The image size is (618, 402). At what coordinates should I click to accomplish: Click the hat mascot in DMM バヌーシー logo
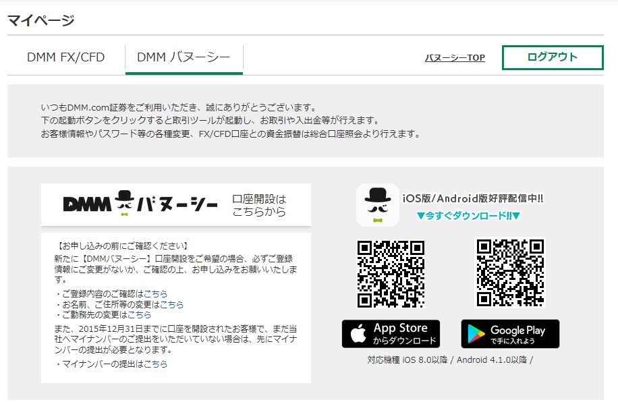(x=125, y=204)
